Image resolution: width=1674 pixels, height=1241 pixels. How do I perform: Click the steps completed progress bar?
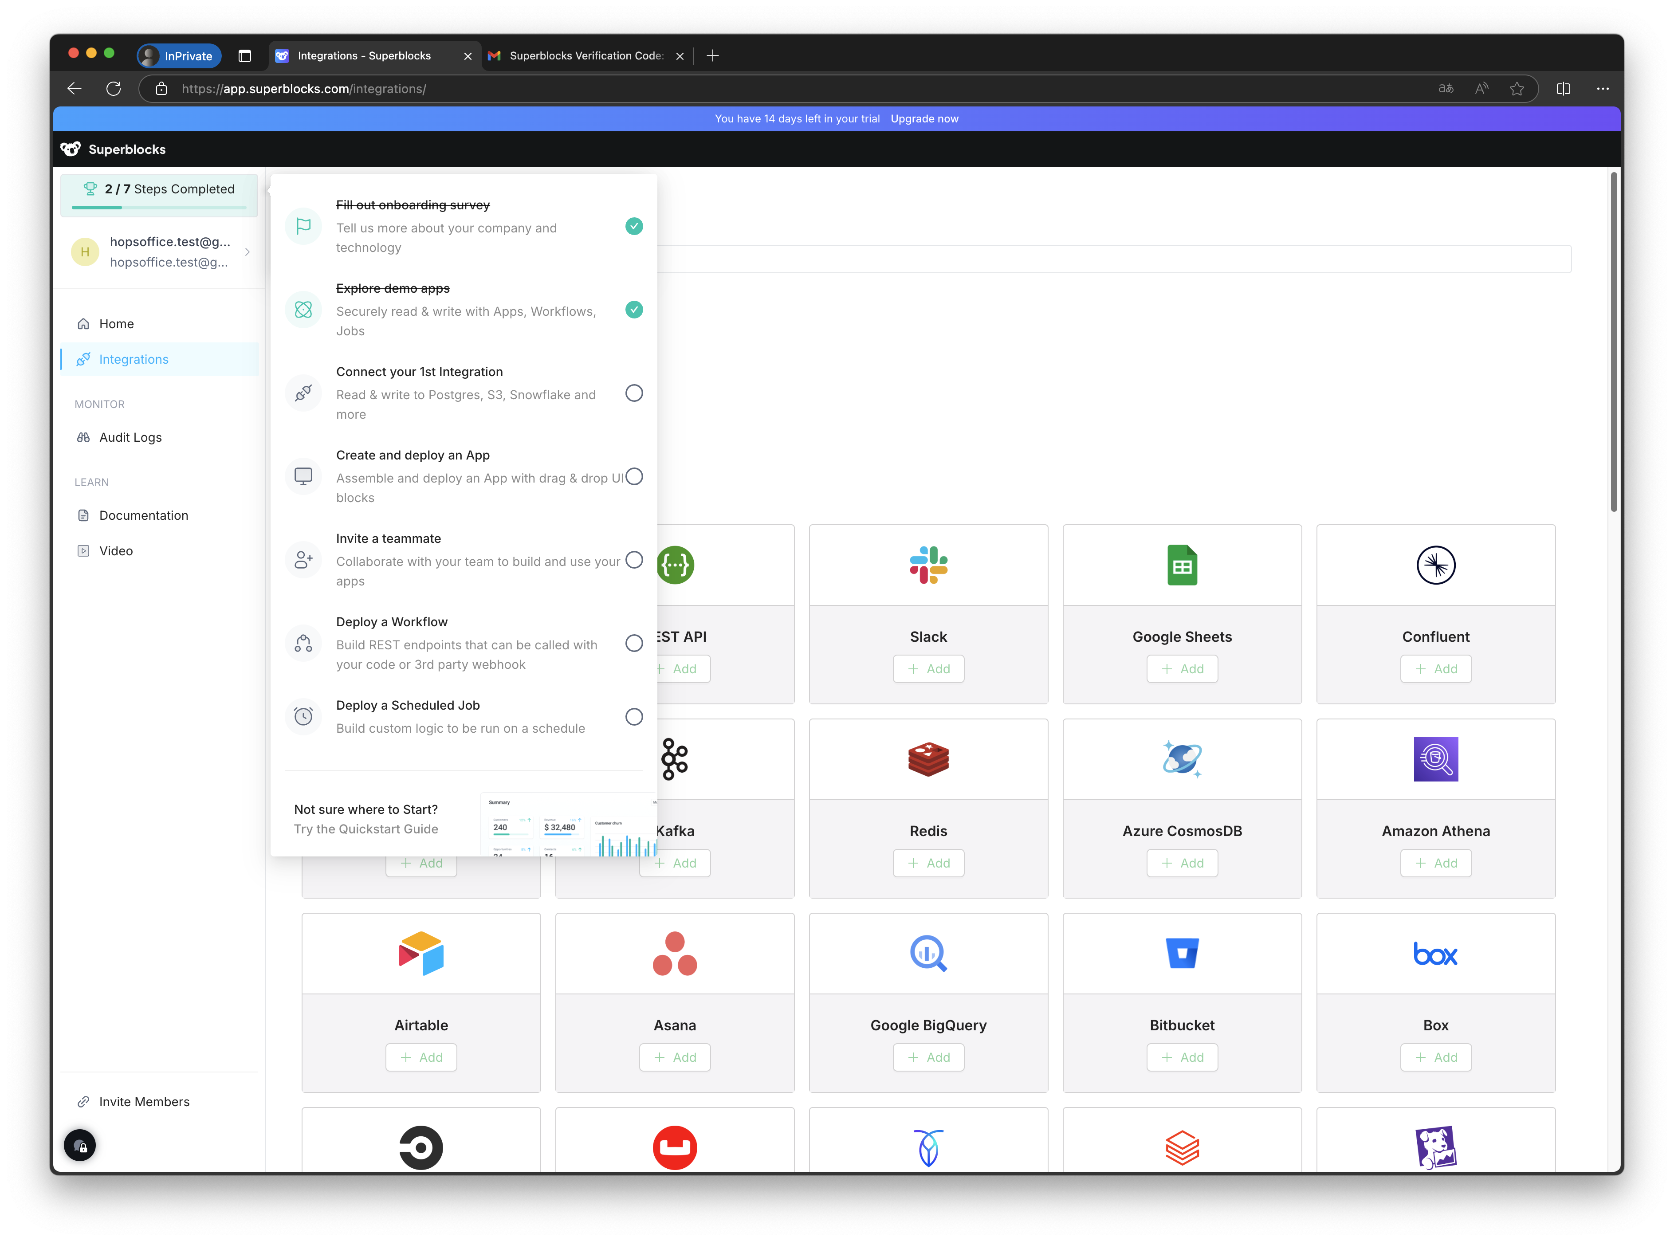tap(159, 207)
